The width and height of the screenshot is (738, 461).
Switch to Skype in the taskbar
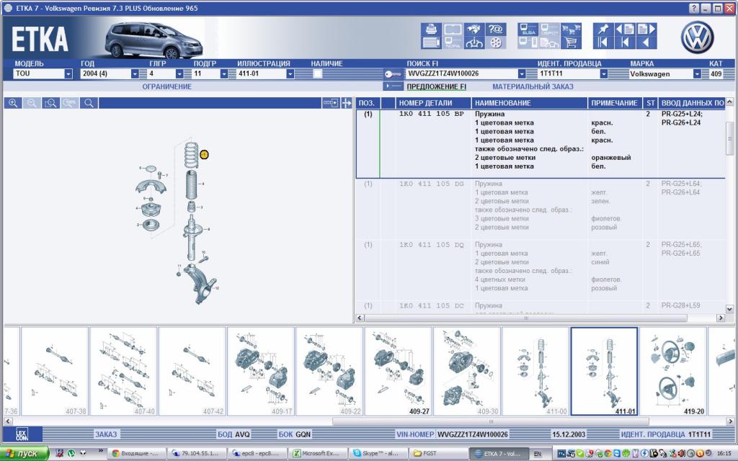pos(377,454)
